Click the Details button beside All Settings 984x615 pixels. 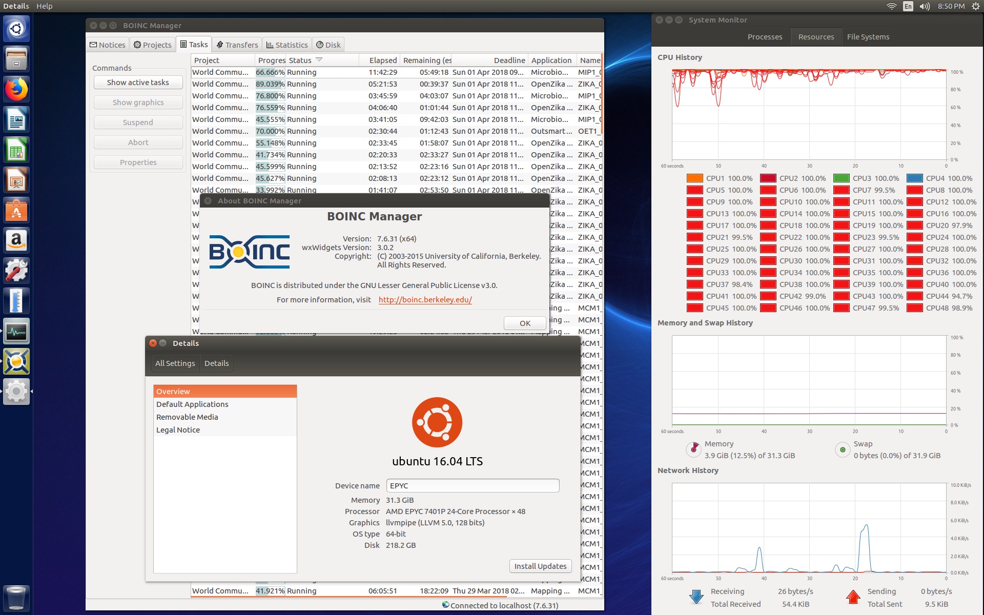click(x=216, y=363)
